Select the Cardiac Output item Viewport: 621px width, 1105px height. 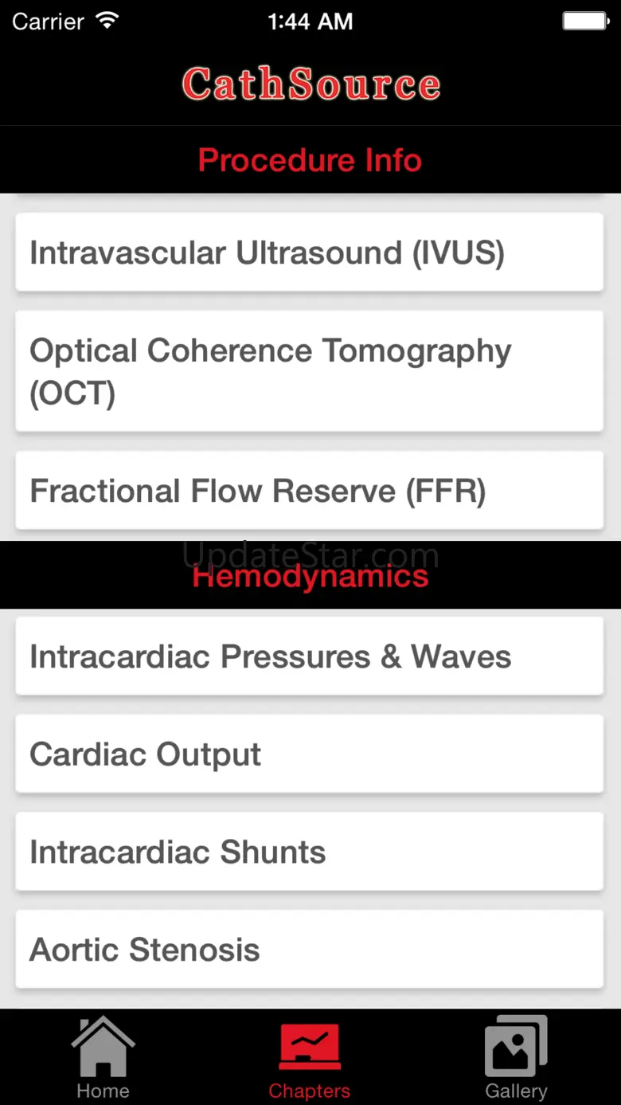[309, 754]
